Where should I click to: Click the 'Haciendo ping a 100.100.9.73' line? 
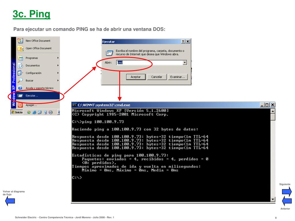pyautogui.click(x=135, y=129)
